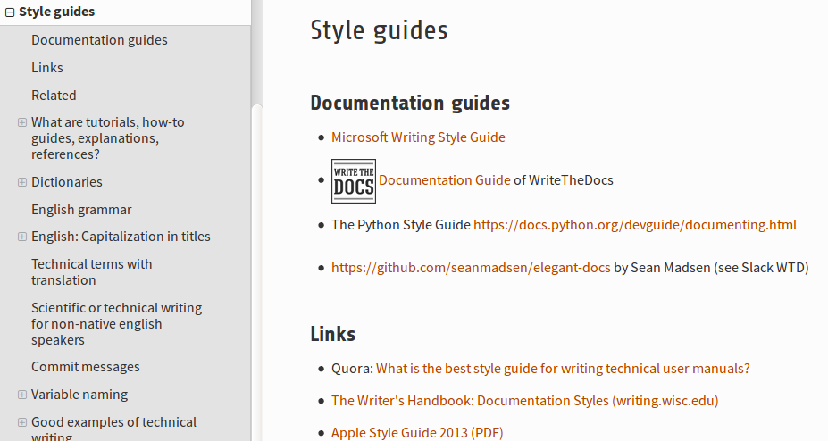This screenshot has height=441, width=828.
Task: Expand the Dictionaries tree node
Action: (x=22, y=182)
